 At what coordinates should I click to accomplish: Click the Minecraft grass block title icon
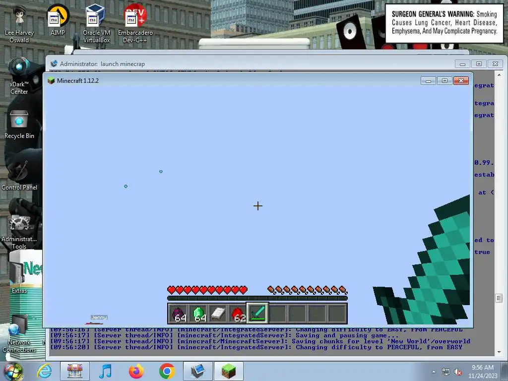coord(51,81)
